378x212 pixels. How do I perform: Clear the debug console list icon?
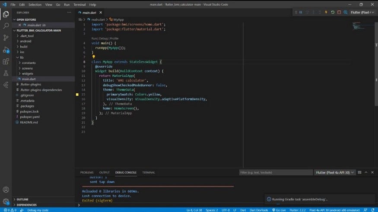[x=359, y=172]
